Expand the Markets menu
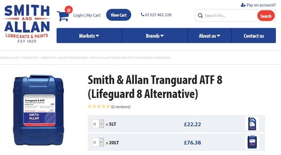Viewport: 281px width, 155px height. click(89, 36)
